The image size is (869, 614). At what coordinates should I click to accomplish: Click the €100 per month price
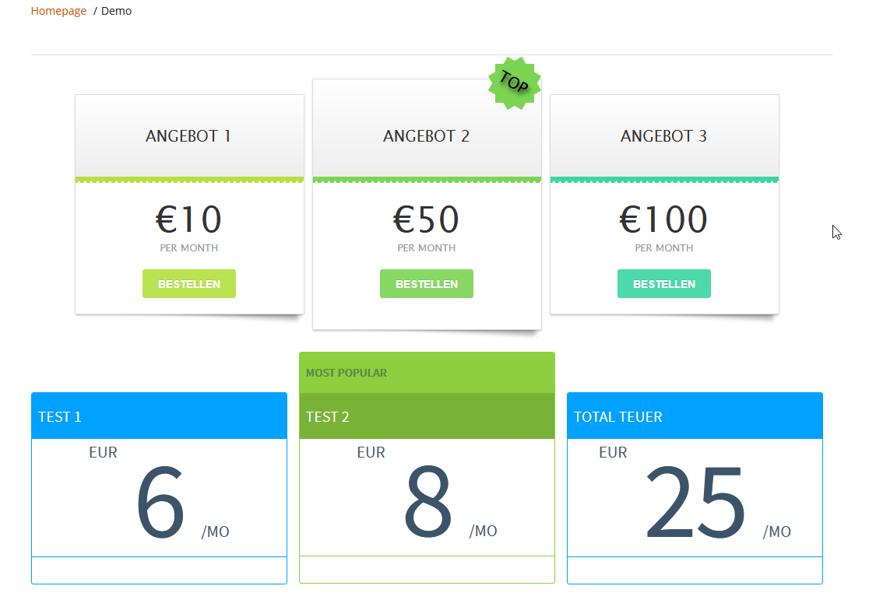663,220
